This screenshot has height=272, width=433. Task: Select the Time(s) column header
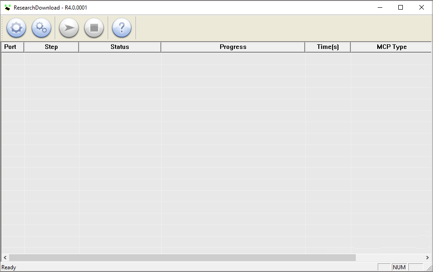(x=328, y=47)
